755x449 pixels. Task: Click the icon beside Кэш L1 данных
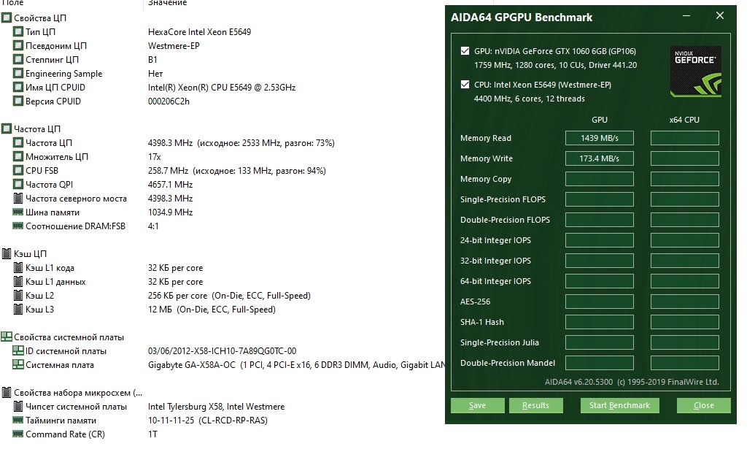pos(18,281)
